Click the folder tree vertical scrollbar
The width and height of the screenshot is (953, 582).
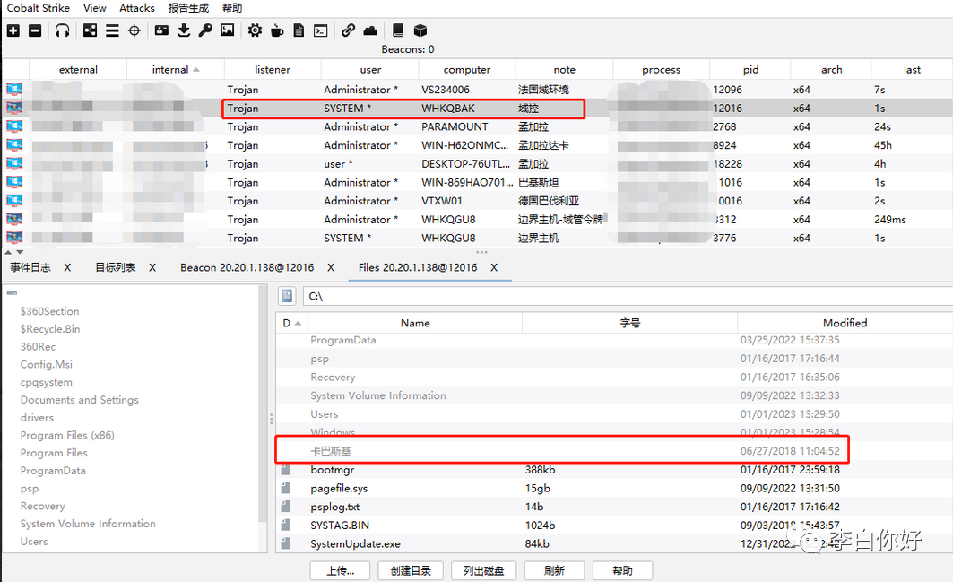[264, 404]
